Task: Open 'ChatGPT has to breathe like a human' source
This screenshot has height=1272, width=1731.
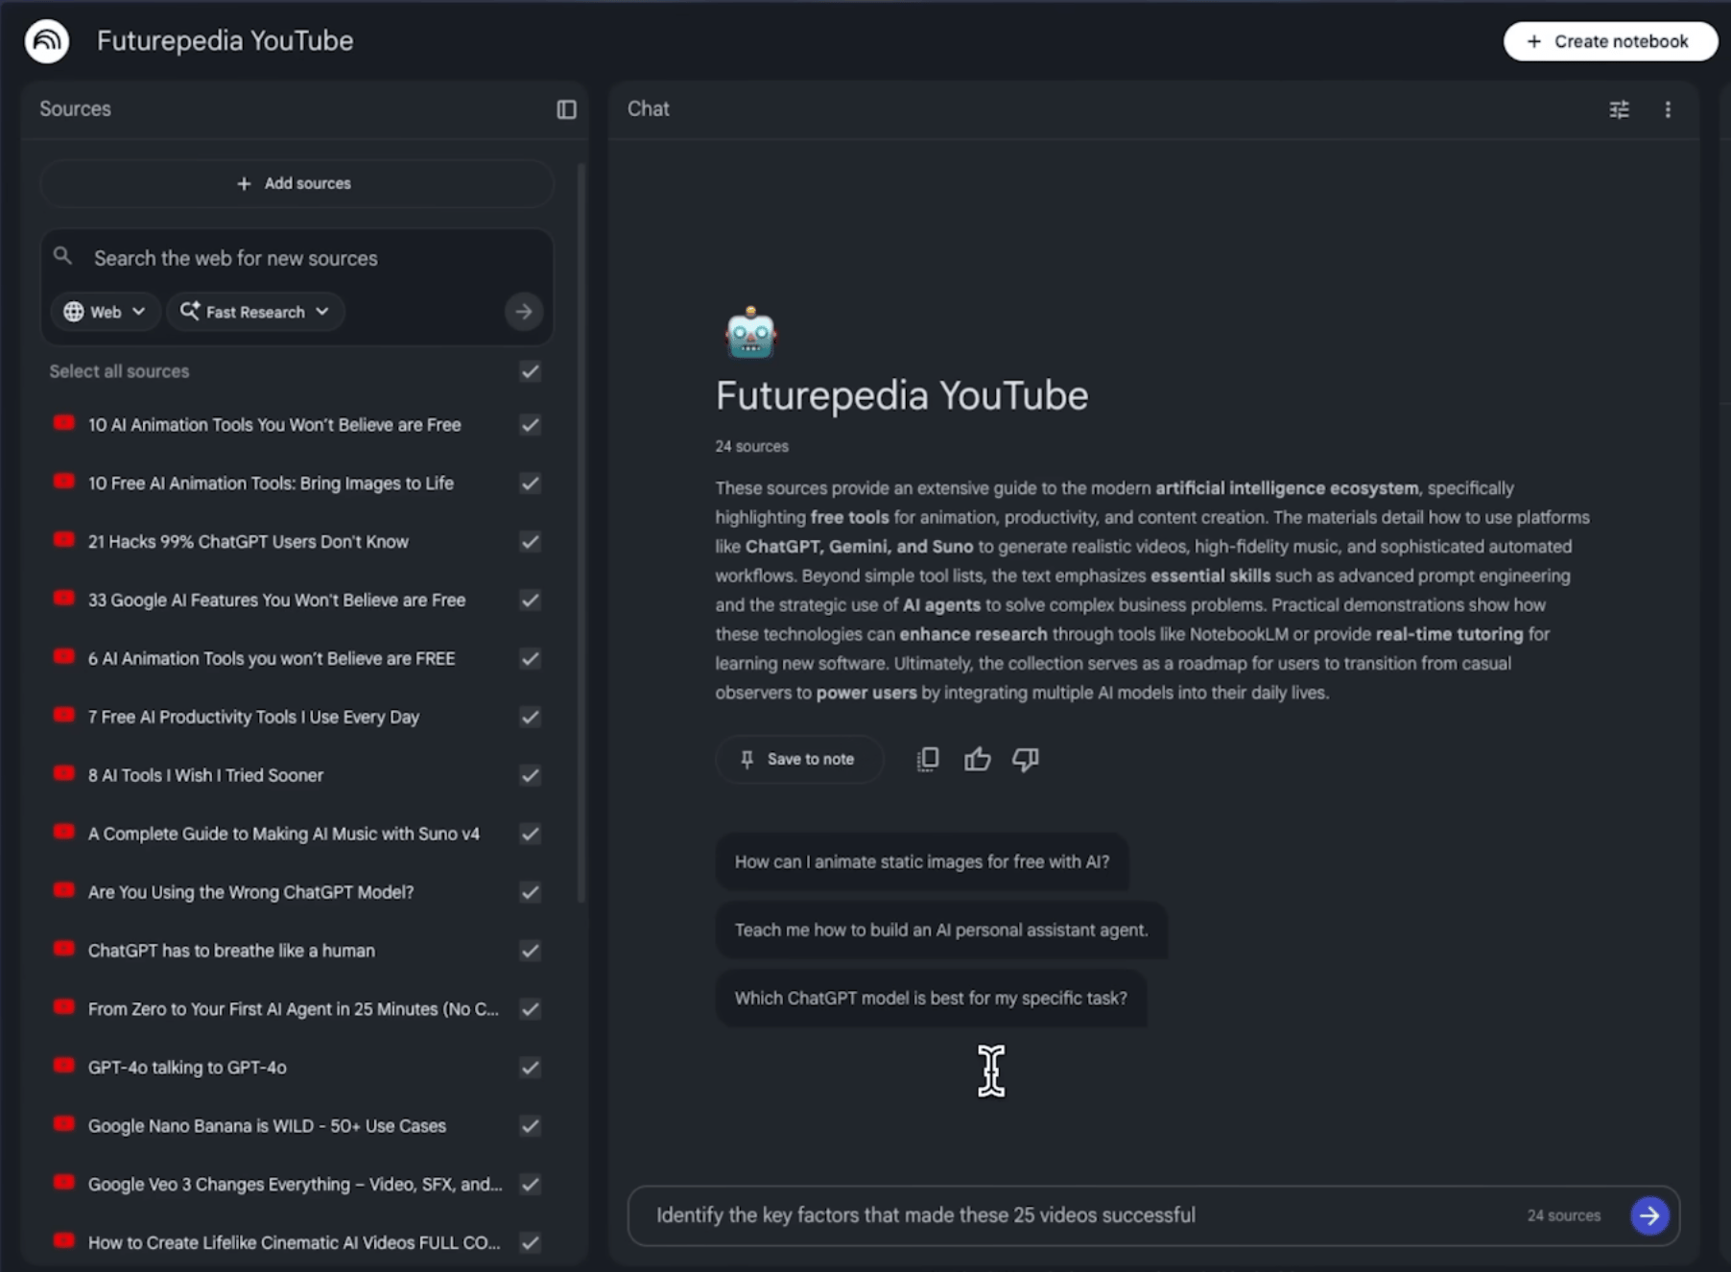Action: [x=231, y=951]
